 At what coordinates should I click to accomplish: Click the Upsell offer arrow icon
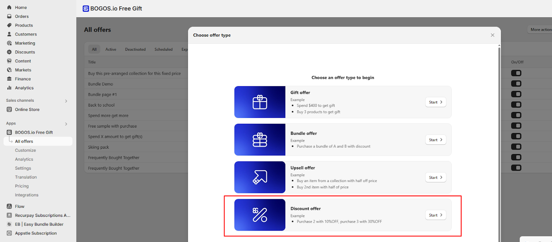[x=260, y=177]
